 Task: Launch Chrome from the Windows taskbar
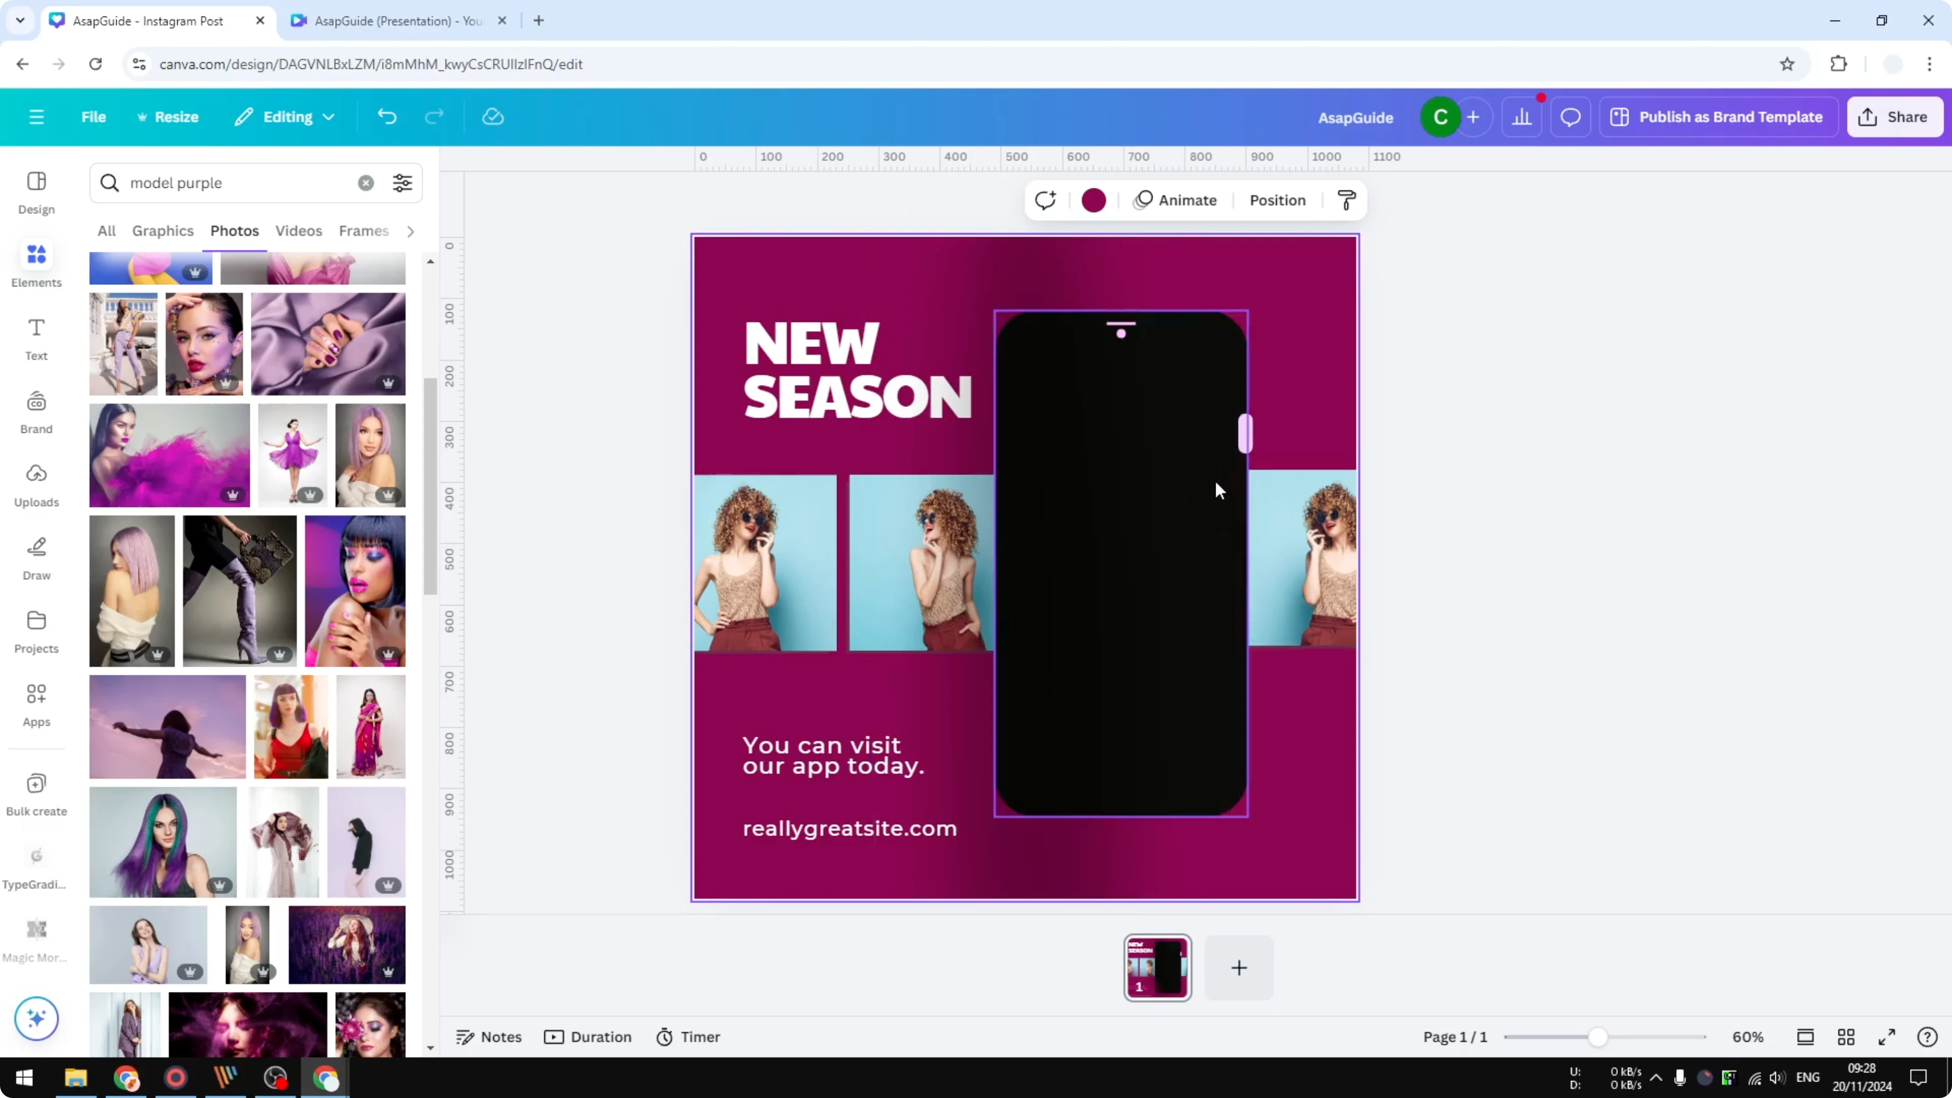click(126, 1078)
